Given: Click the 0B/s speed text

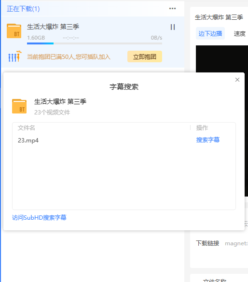Looking at the screenshot, I should (156, 38).
